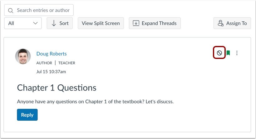256x139 pixels.
Task: Open the three-dot discussion options menu
Action: [x=237, y=53]
